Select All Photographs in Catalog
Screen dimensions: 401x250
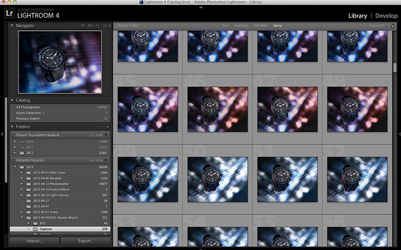(60, 107)
